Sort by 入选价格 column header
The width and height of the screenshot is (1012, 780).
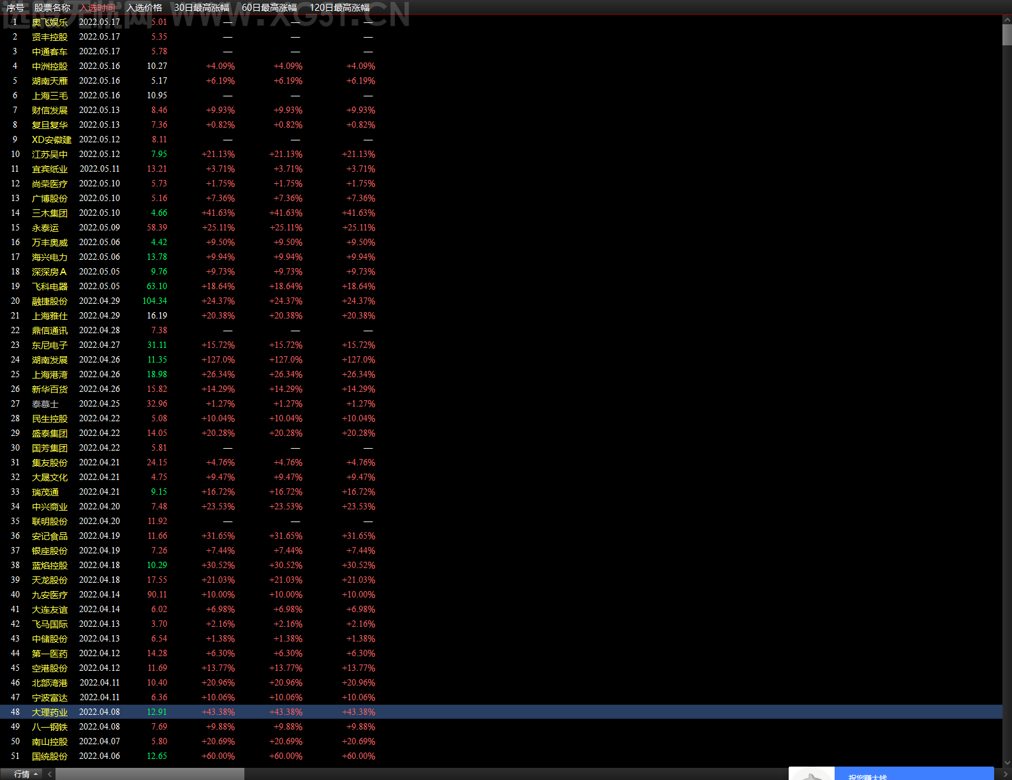coord(144,8)
